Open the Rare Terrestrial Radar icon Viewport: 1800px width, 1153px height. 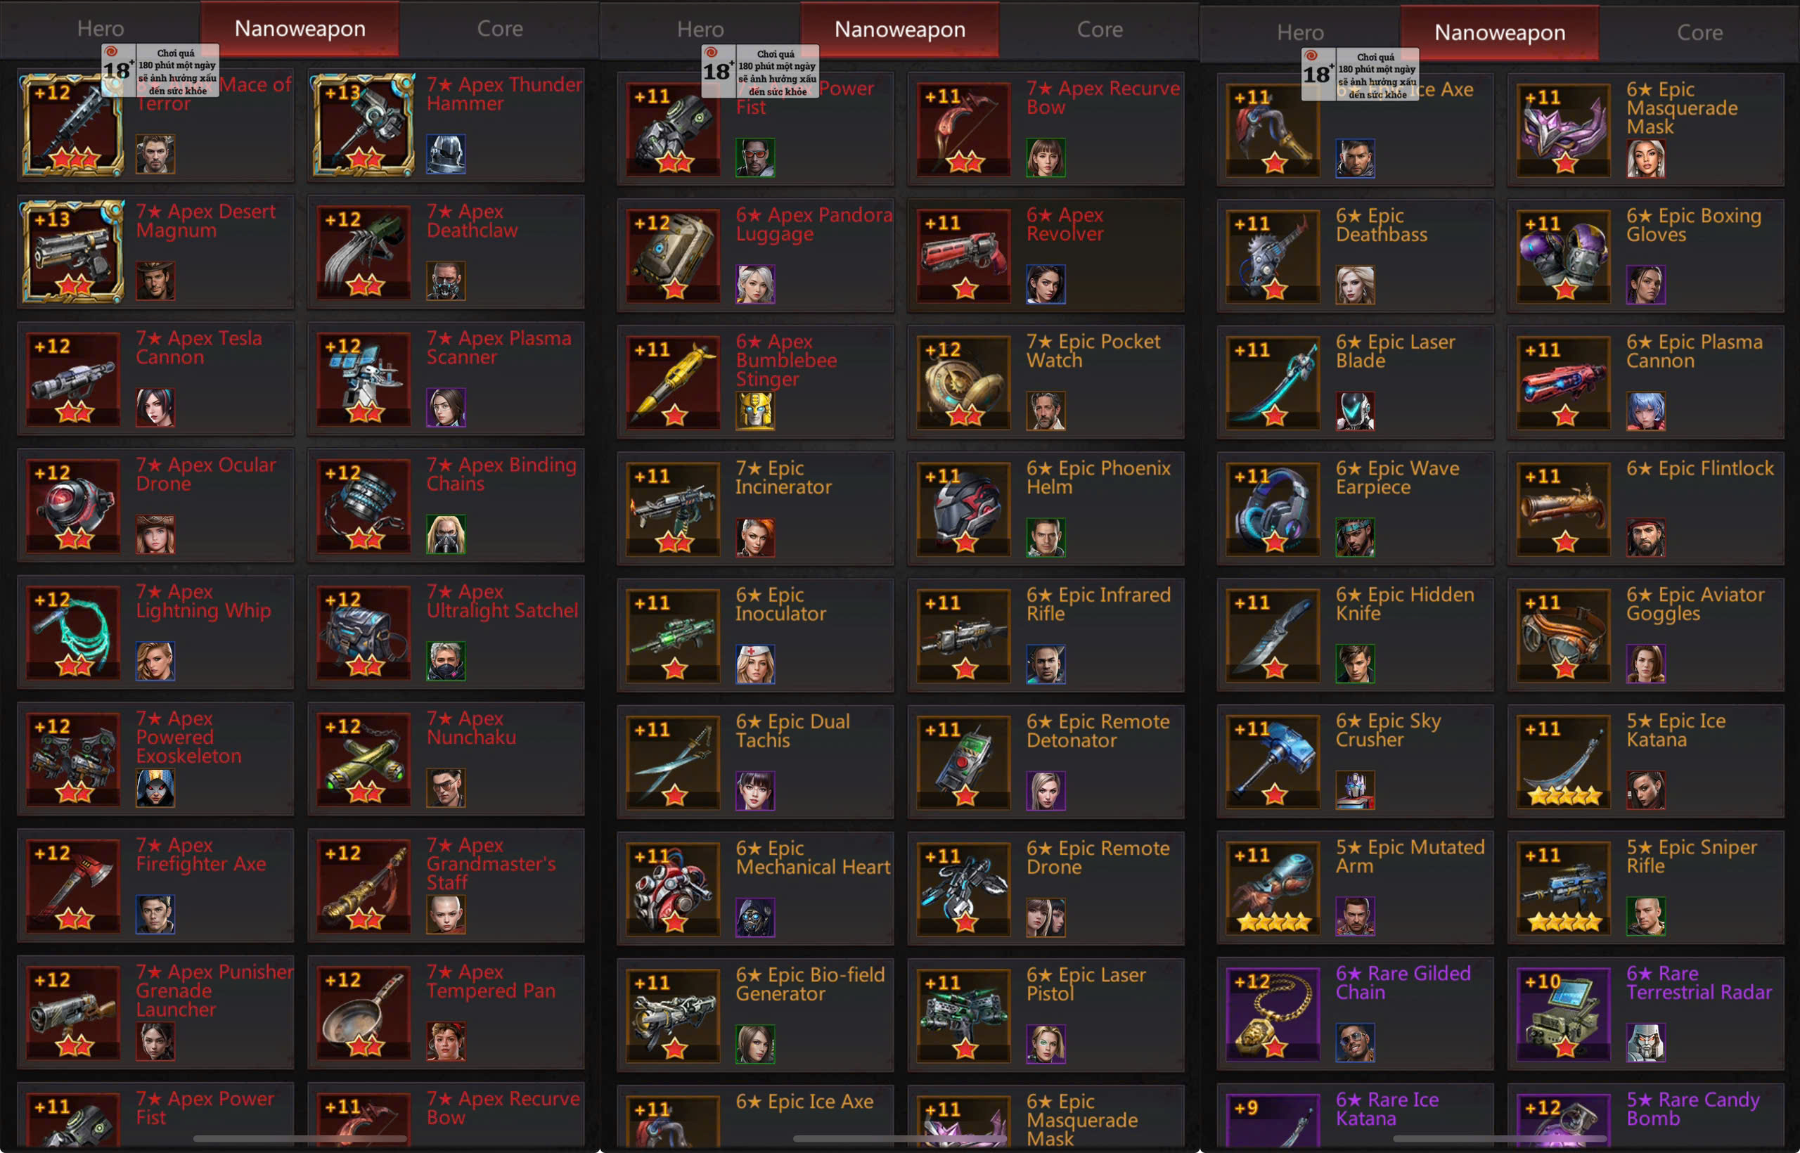click(x=1564, y=1014)
